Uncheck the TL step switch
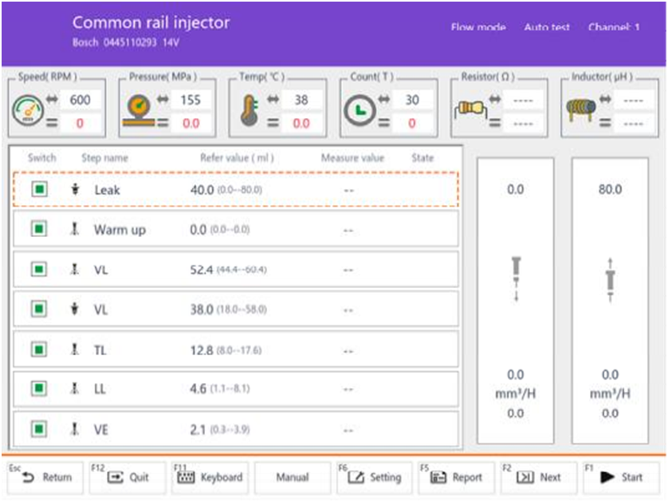The height and width of the screenshot is (502, 668). tap(39, 349)
